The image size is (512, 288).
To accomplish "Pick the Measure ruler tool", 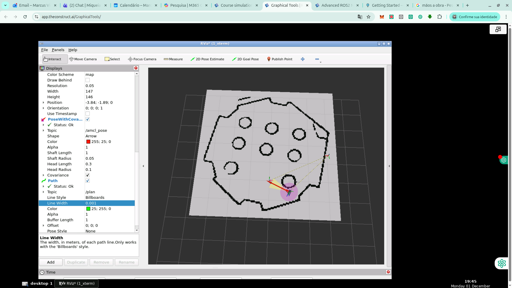I will tap(173, 59).
